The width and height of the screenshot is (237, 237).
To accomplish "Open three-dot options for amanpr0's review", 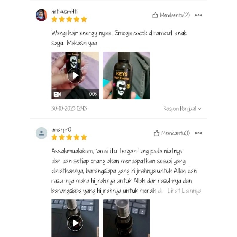I will (x=198, y=133).
